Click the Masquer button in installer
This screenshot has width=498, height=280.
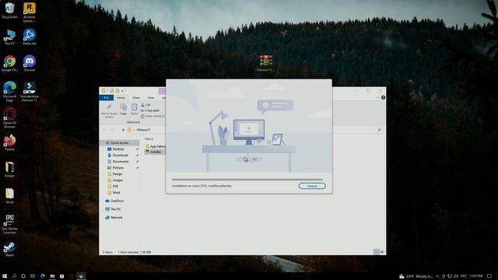pyautogui.click(x=312, y=186)
